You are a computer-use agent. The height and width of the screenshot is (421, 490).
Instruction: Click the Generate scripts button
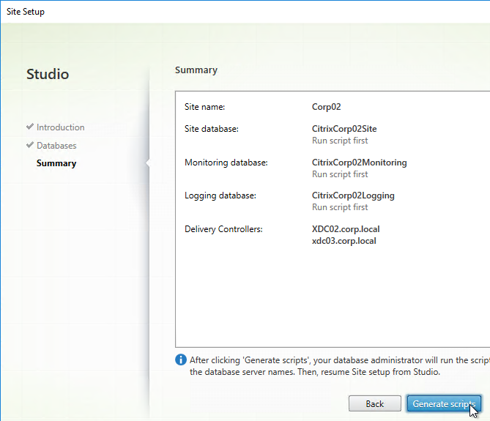point(444,404)
